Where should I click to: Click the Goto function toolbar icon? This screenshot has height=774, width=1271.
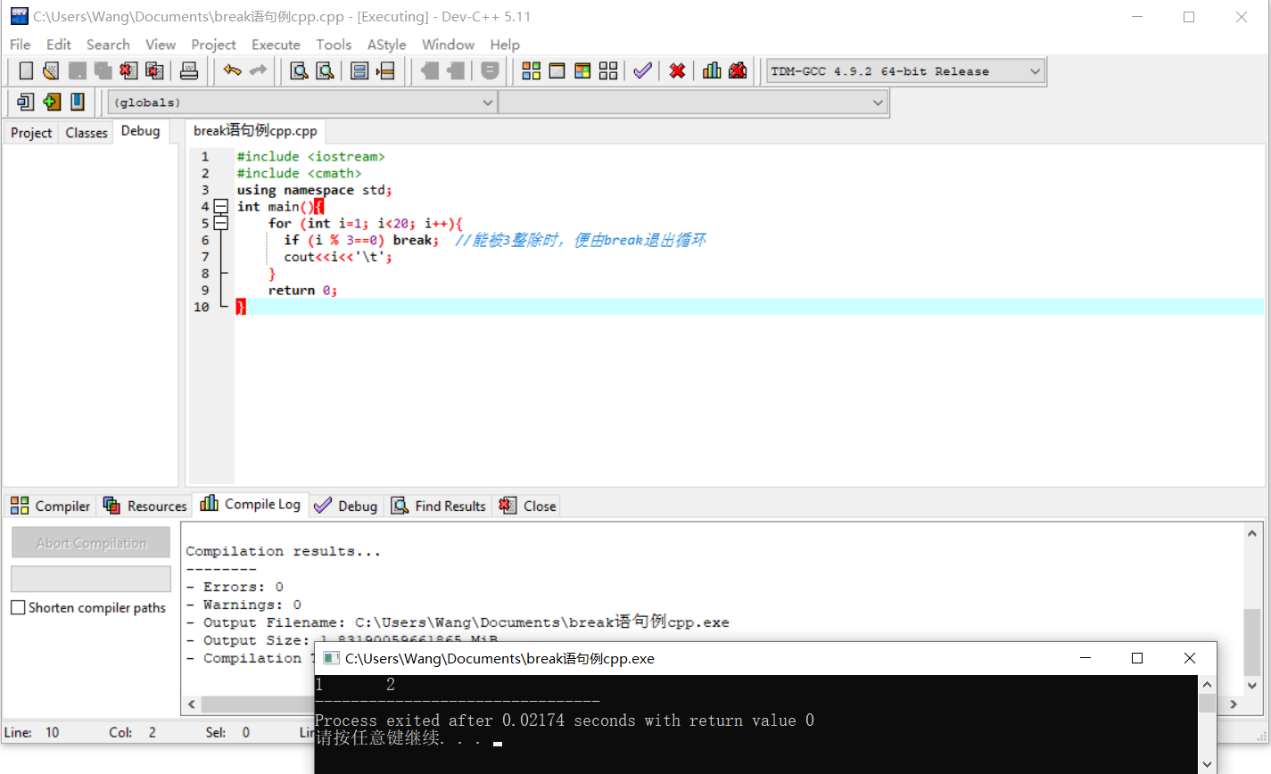(359, 70)
